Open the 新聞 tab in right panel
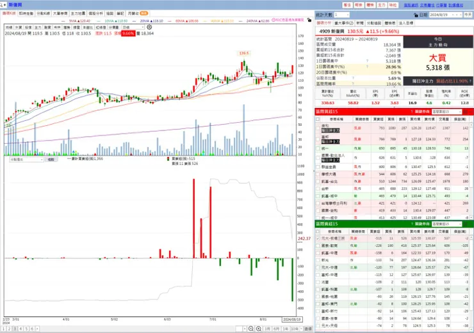 pos(360,23)
